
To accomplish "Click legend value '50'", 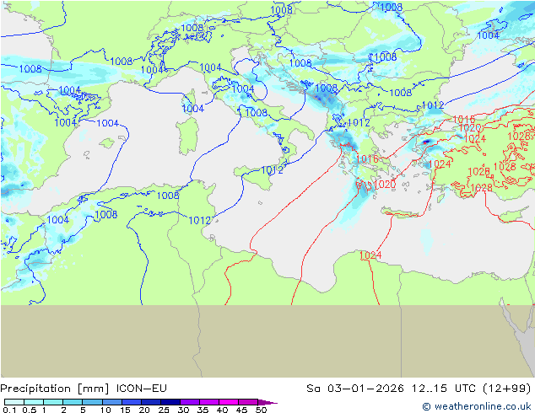I will [261, 410].
